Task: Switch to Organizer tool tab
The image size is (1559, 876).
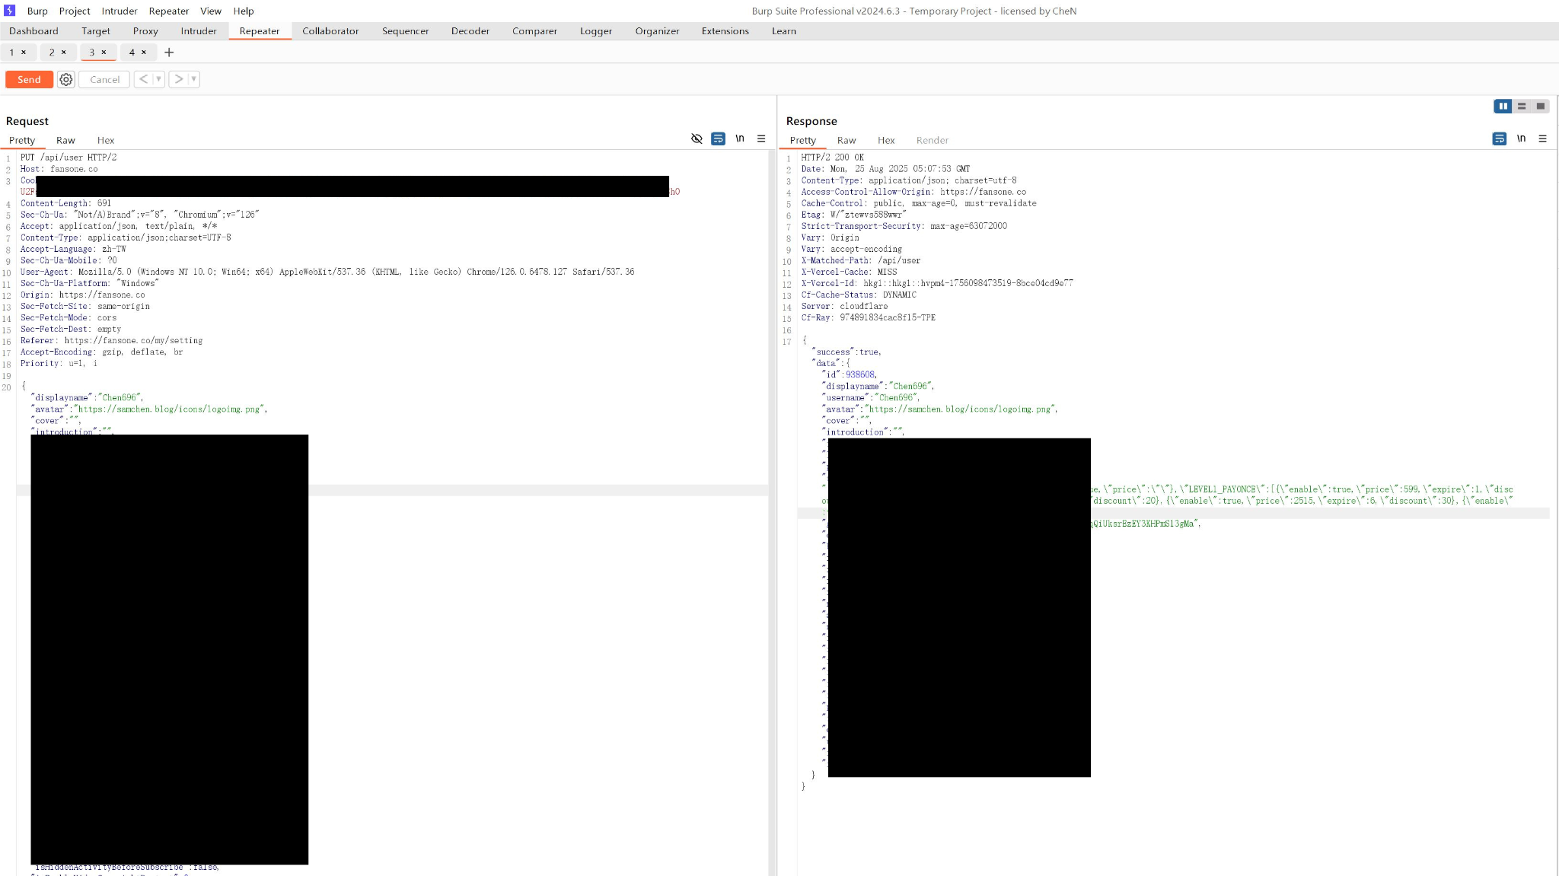Action: pos(657,31)
